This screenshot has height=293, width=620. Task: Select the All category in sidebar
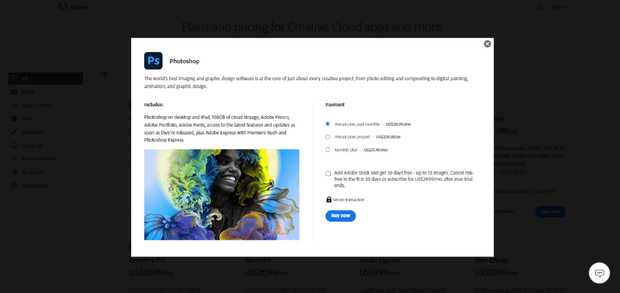[46, 78]
